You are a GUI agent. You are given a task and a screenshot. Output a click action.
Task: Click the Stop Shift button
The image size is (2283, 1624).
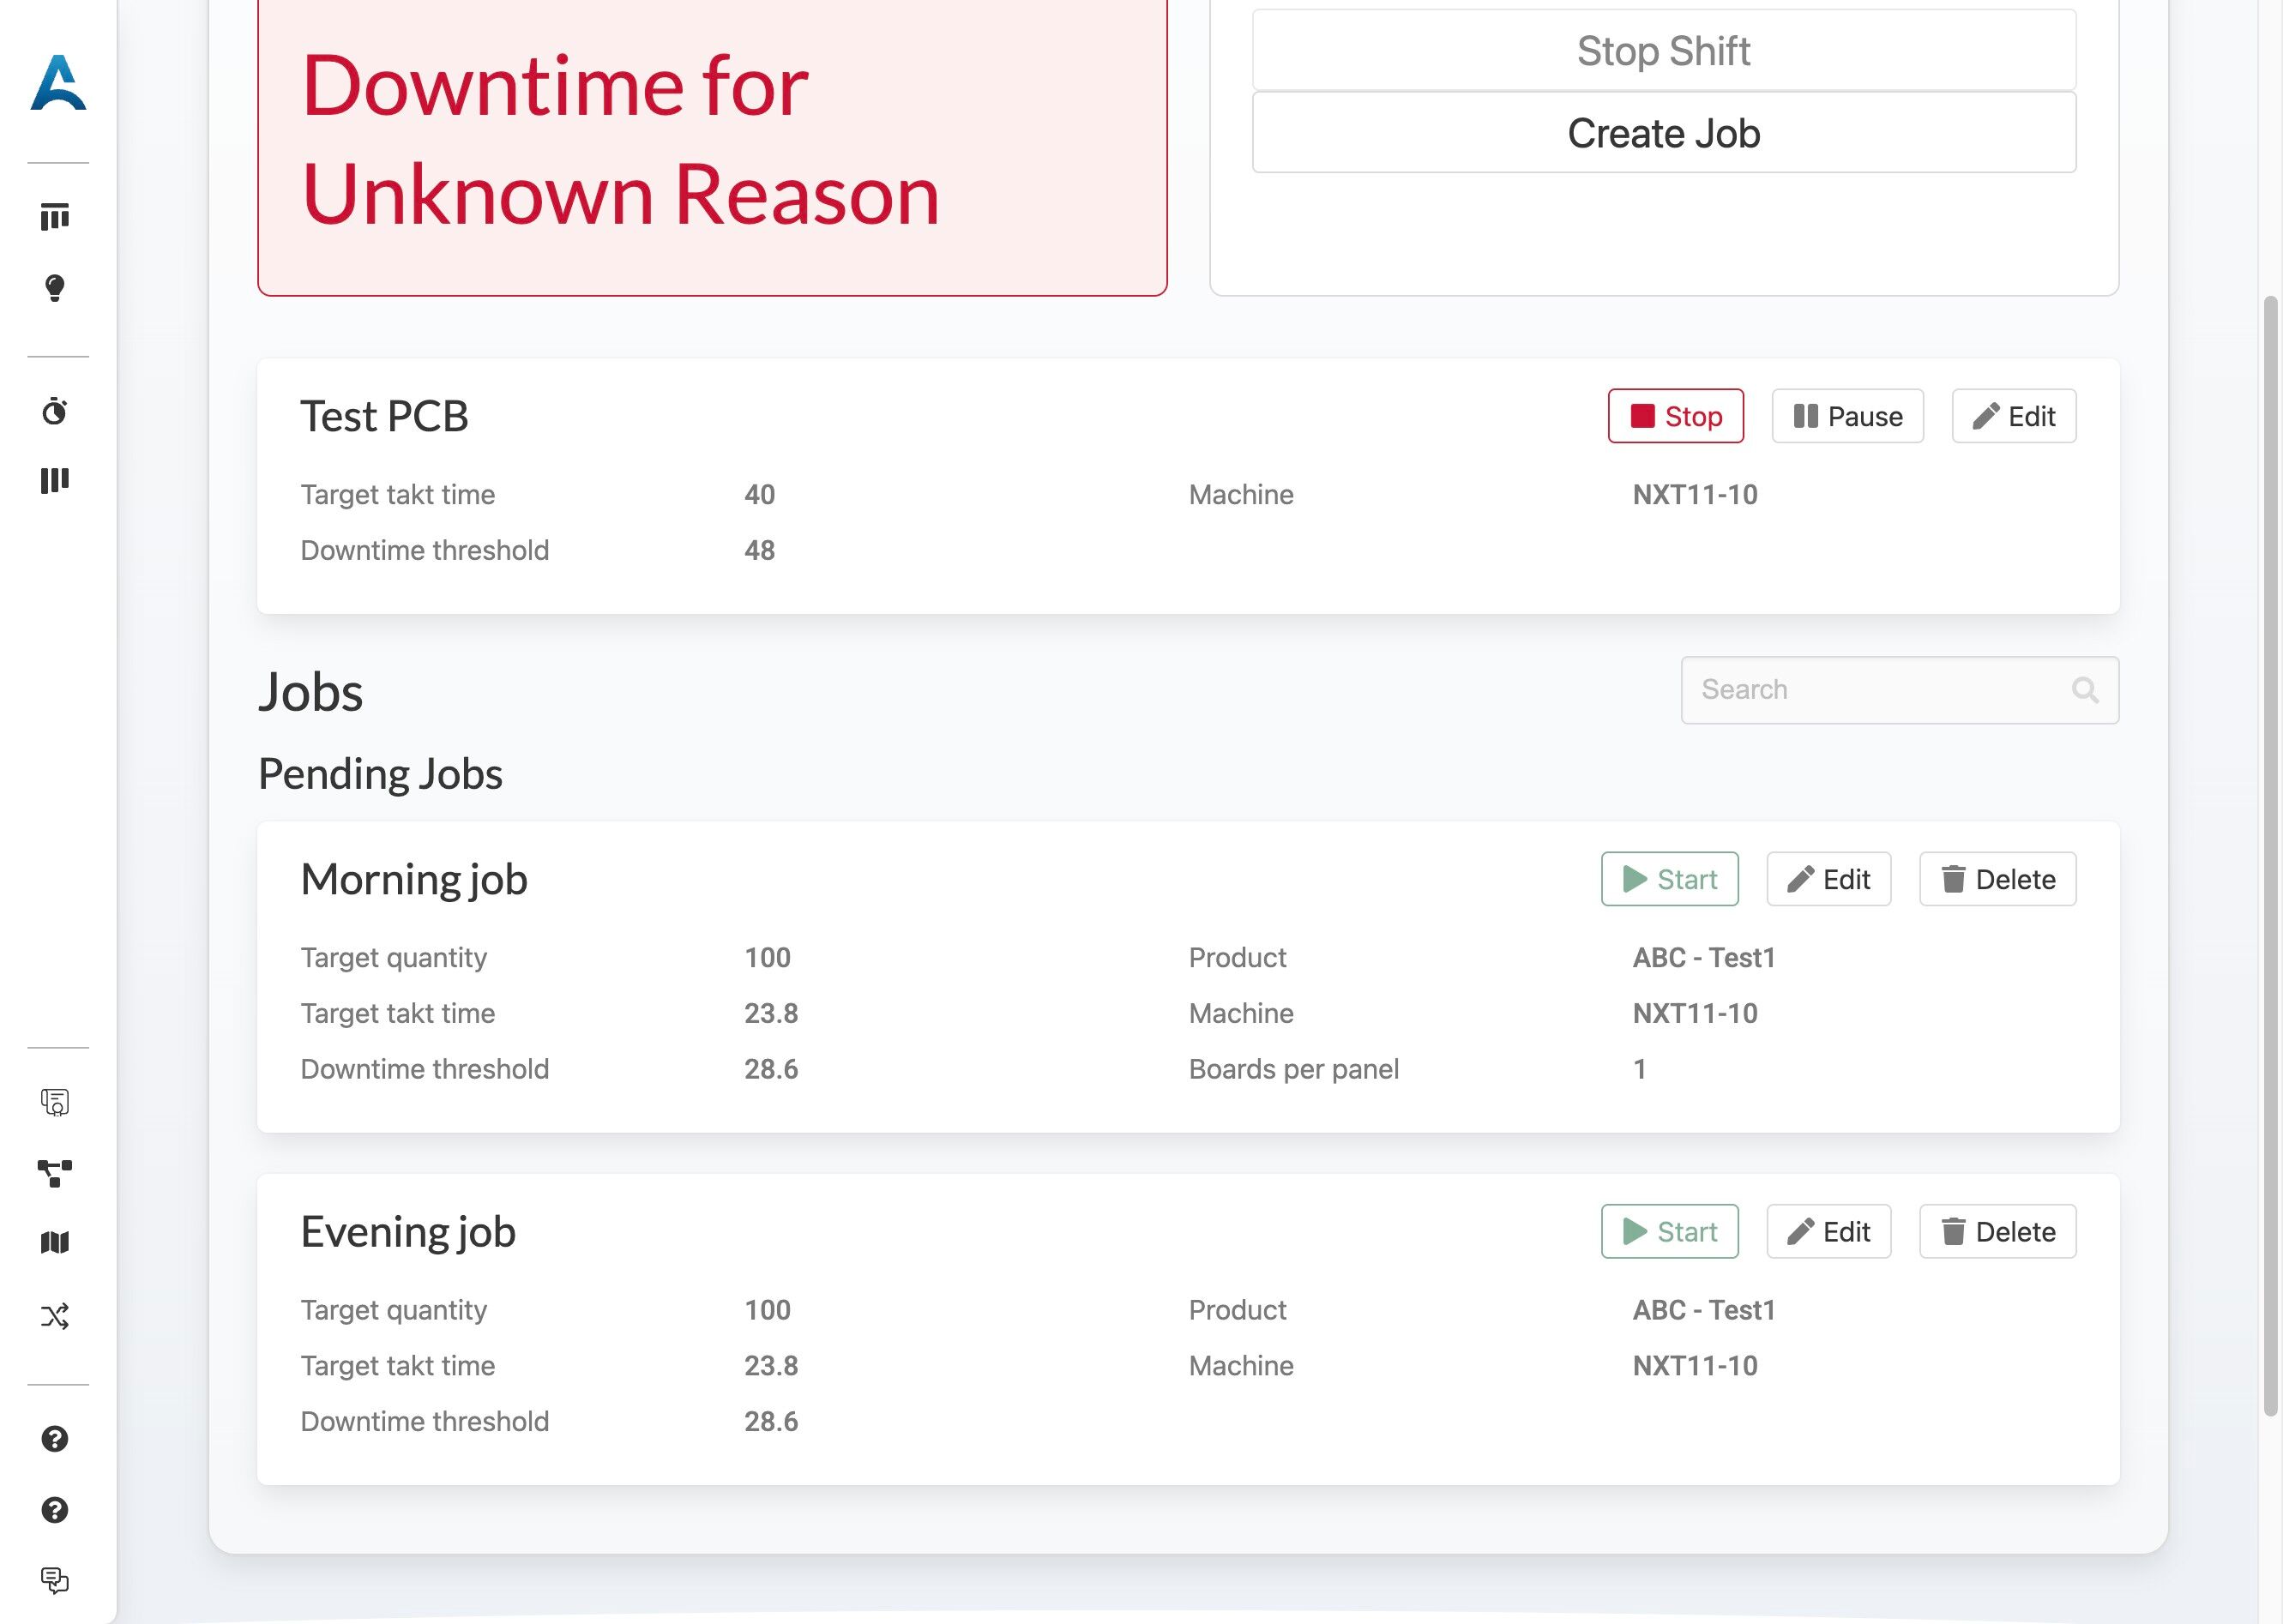click(x=1663, y=51)
